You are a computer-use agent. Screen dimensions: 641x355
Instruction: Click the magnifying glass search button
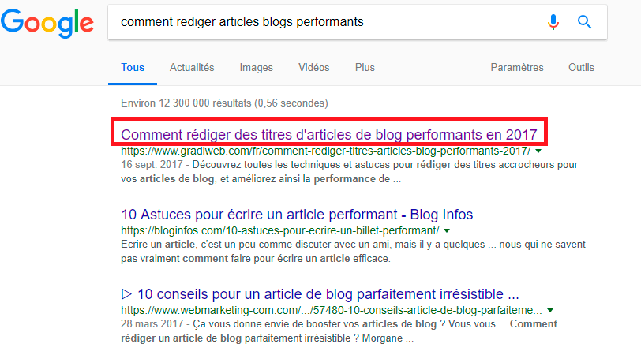pos(585,22)
